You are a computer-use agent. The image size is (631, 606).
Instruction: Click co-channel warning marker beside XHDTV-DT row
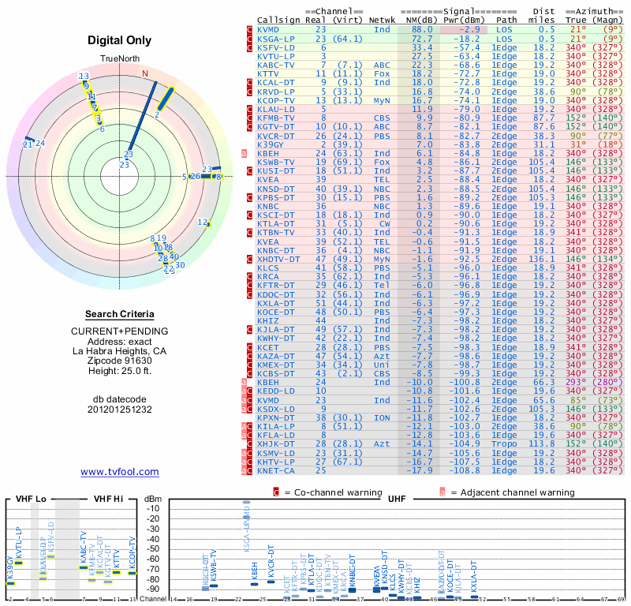[249, 260]
